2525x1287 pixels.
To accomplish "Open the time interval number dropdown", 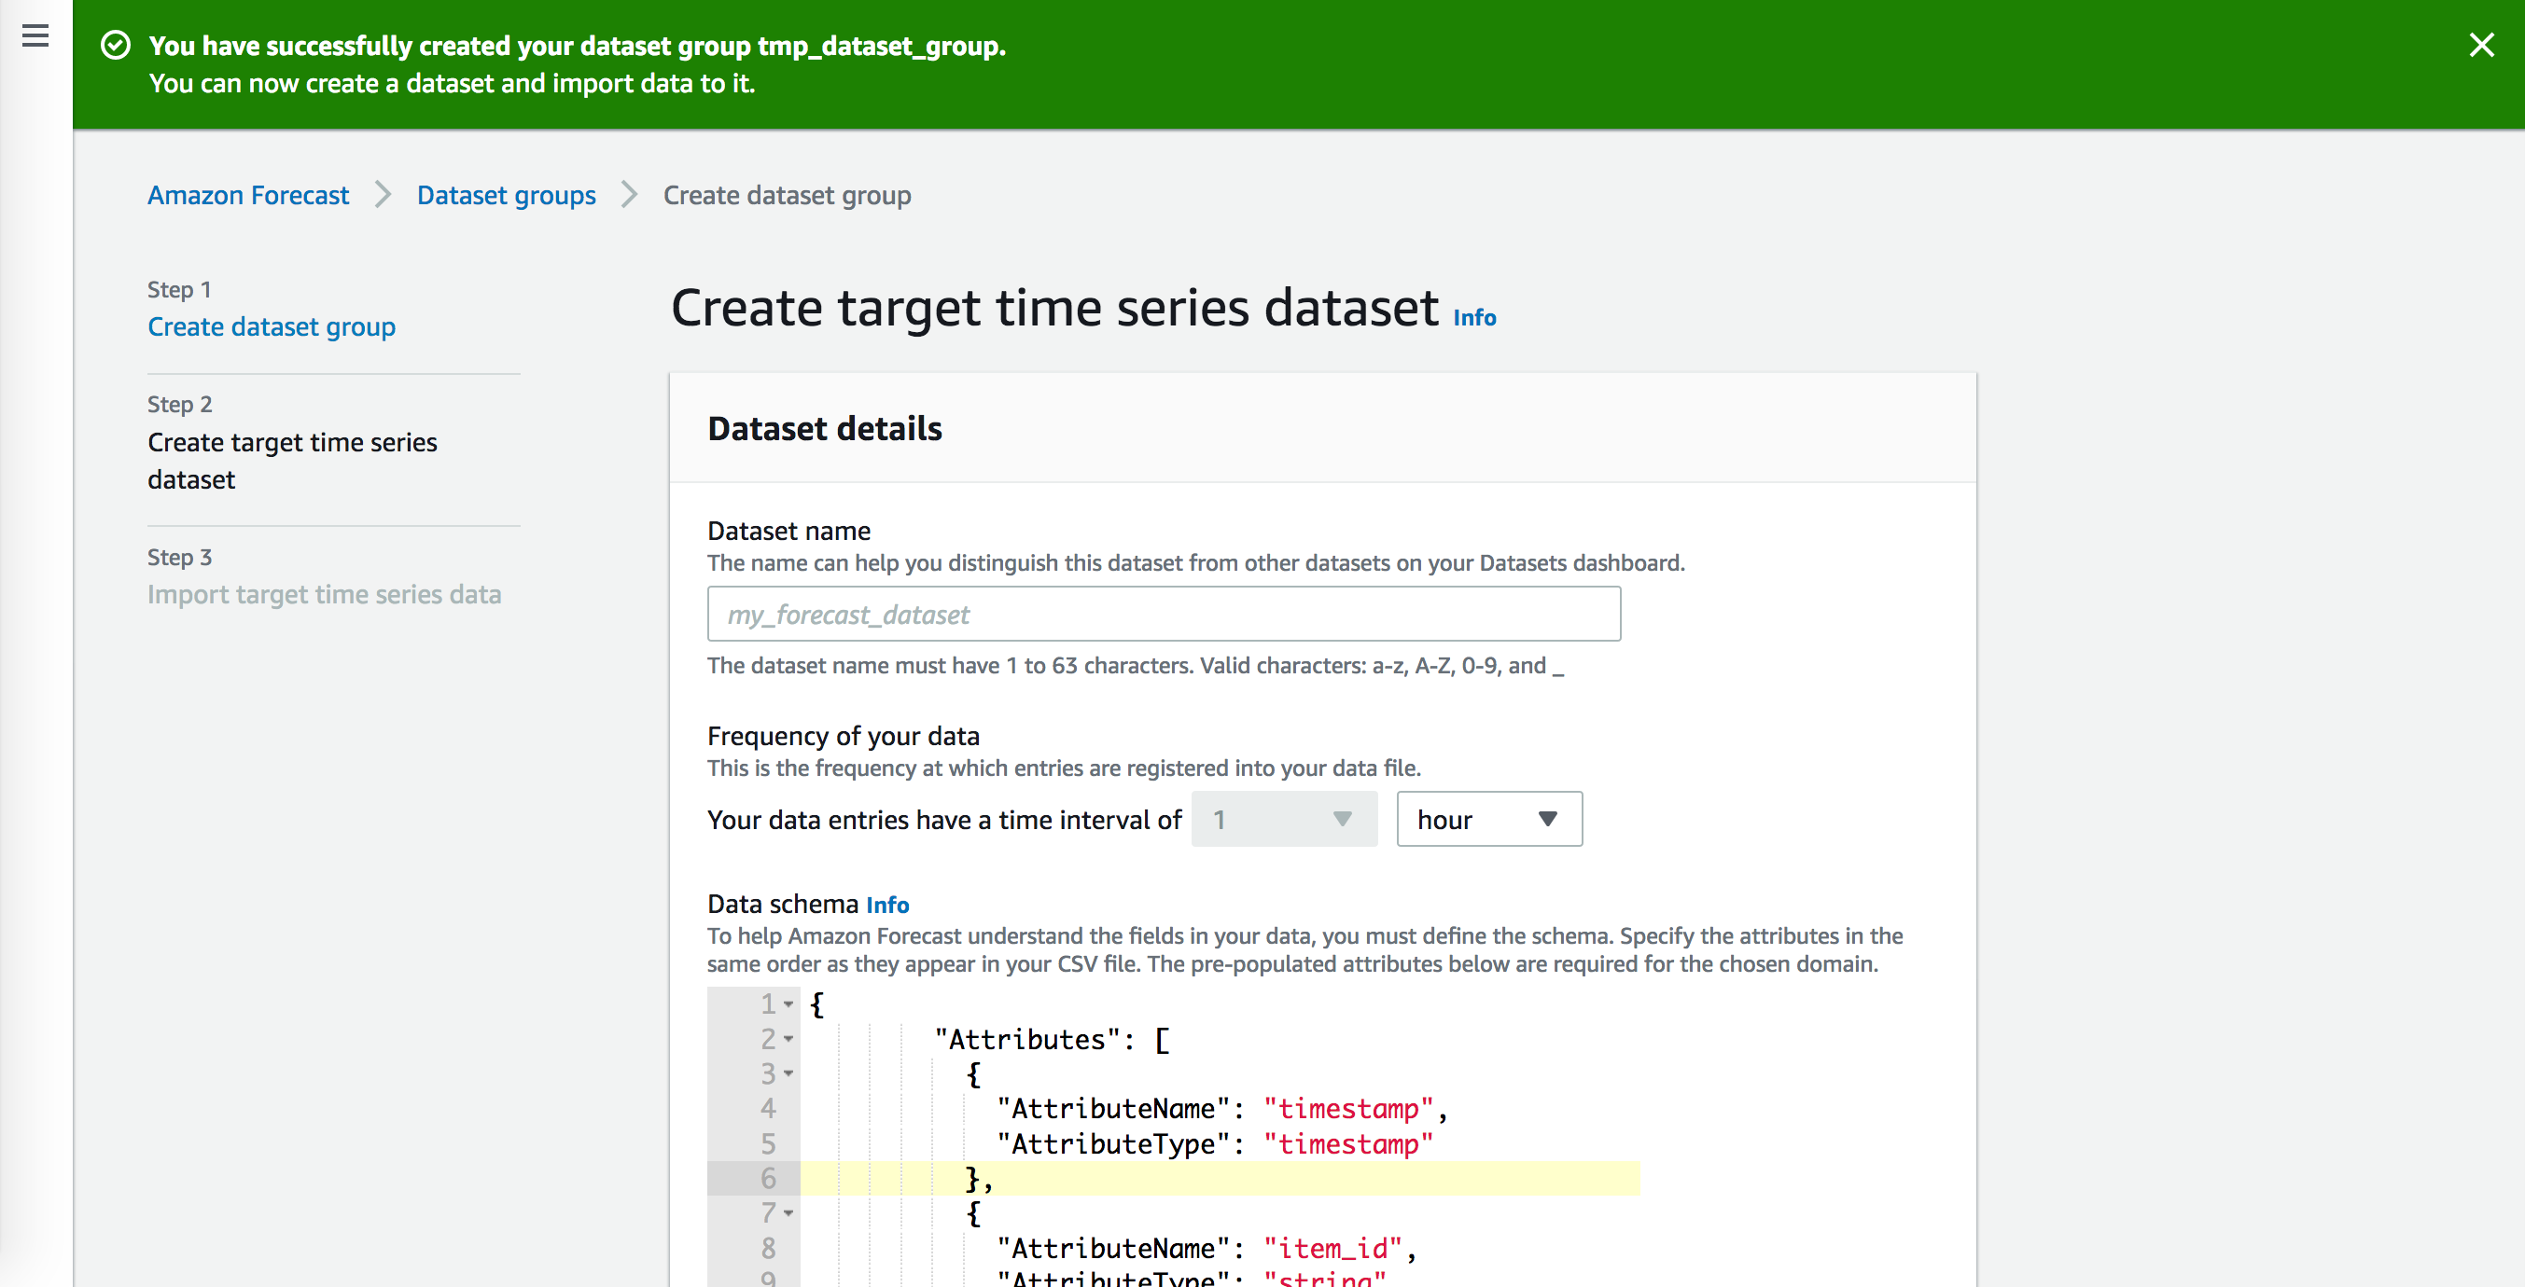I will click(1284, 819).
